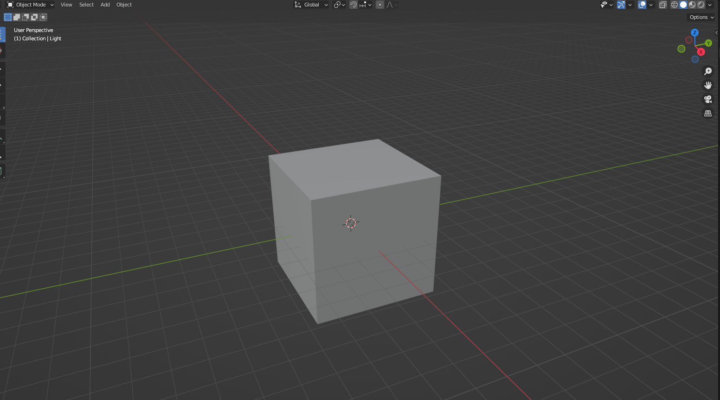Viewport: 720px width, 400px height.
Task: Toggle Show Gizmo button
Action: (x=621, y=5)
